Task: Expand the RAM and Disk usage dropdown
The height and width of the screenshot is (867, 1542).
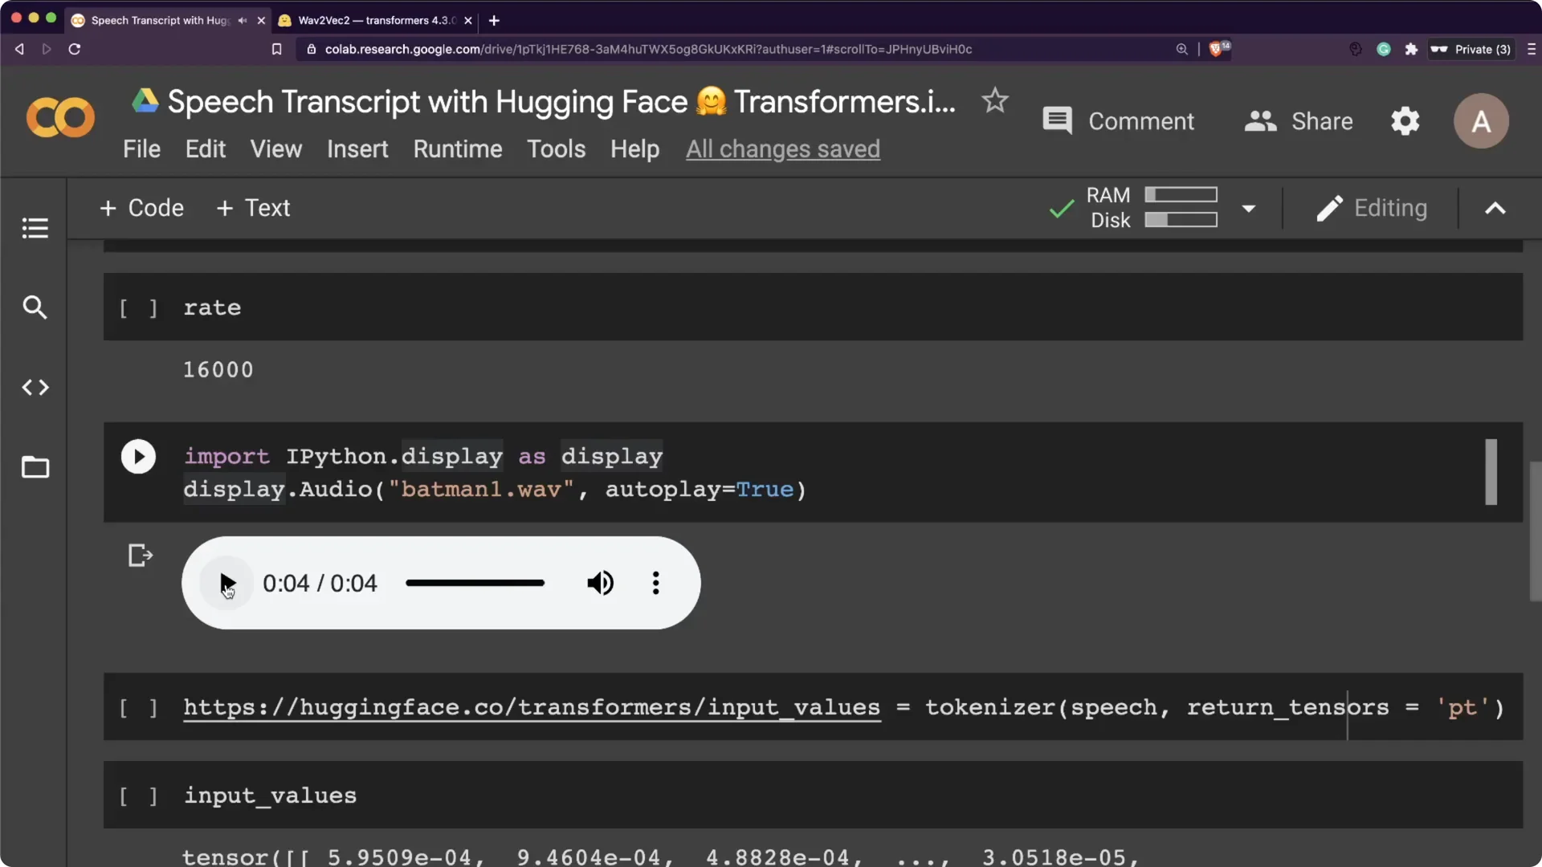Action: (1249, 208)
